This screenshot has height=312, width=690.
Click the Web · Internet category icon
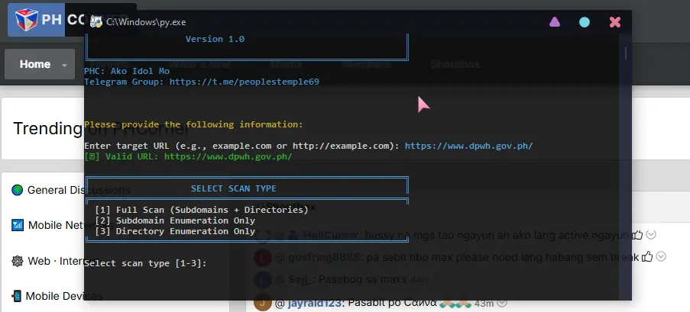17,261
